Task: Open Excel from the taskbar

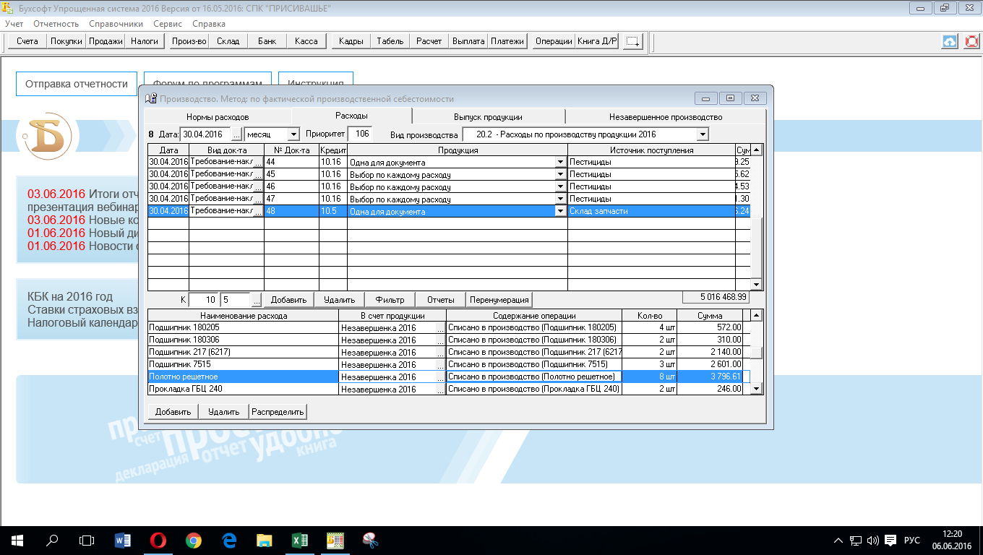Action: pyautogui.click(x=299, y=540)
